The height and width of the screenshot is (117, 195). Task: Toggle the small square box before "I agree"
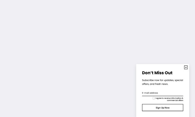154,98
